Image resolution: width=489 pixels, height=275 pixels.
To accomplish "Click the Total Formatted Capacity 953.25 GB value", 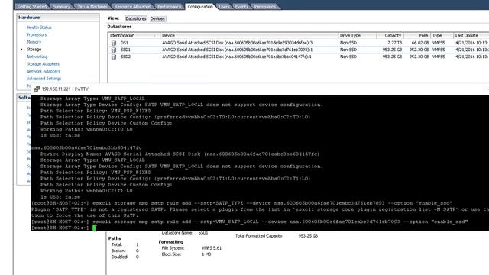I will coord(308,236).
